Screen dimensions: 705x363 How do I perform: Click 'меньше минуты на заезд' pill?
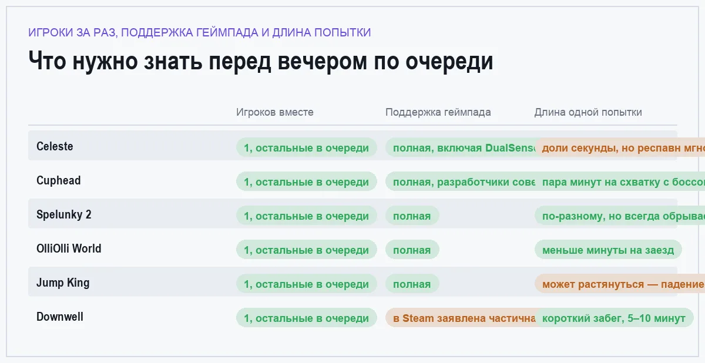click(608, 250)
